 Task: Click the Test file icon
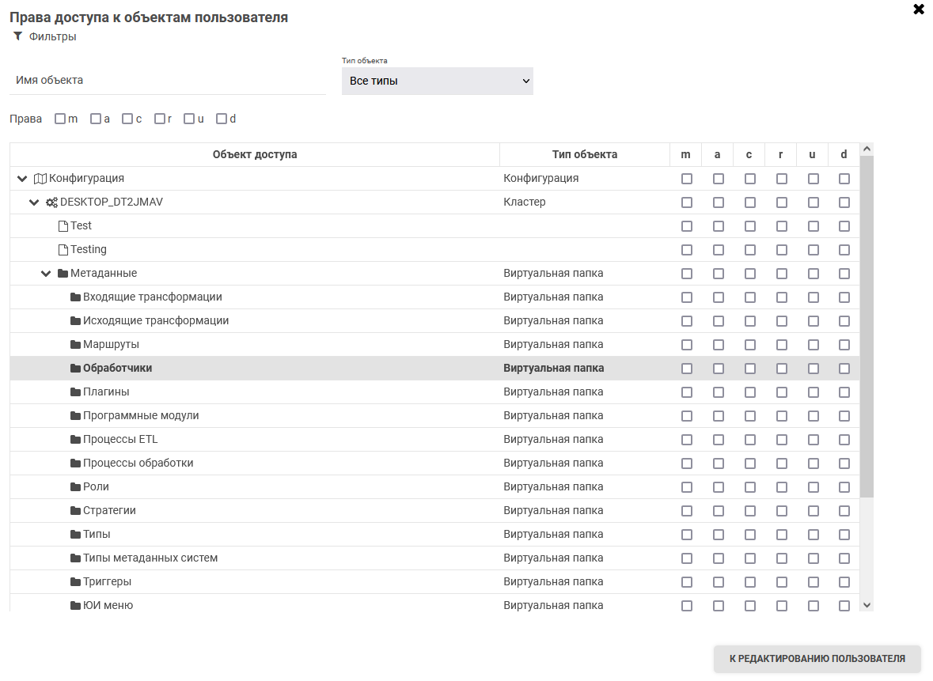63,226
